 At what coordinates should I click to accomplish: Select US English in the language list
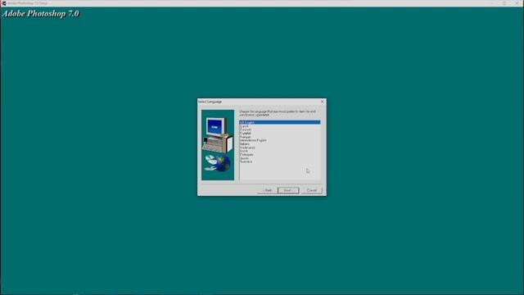(x=280, y=122)
